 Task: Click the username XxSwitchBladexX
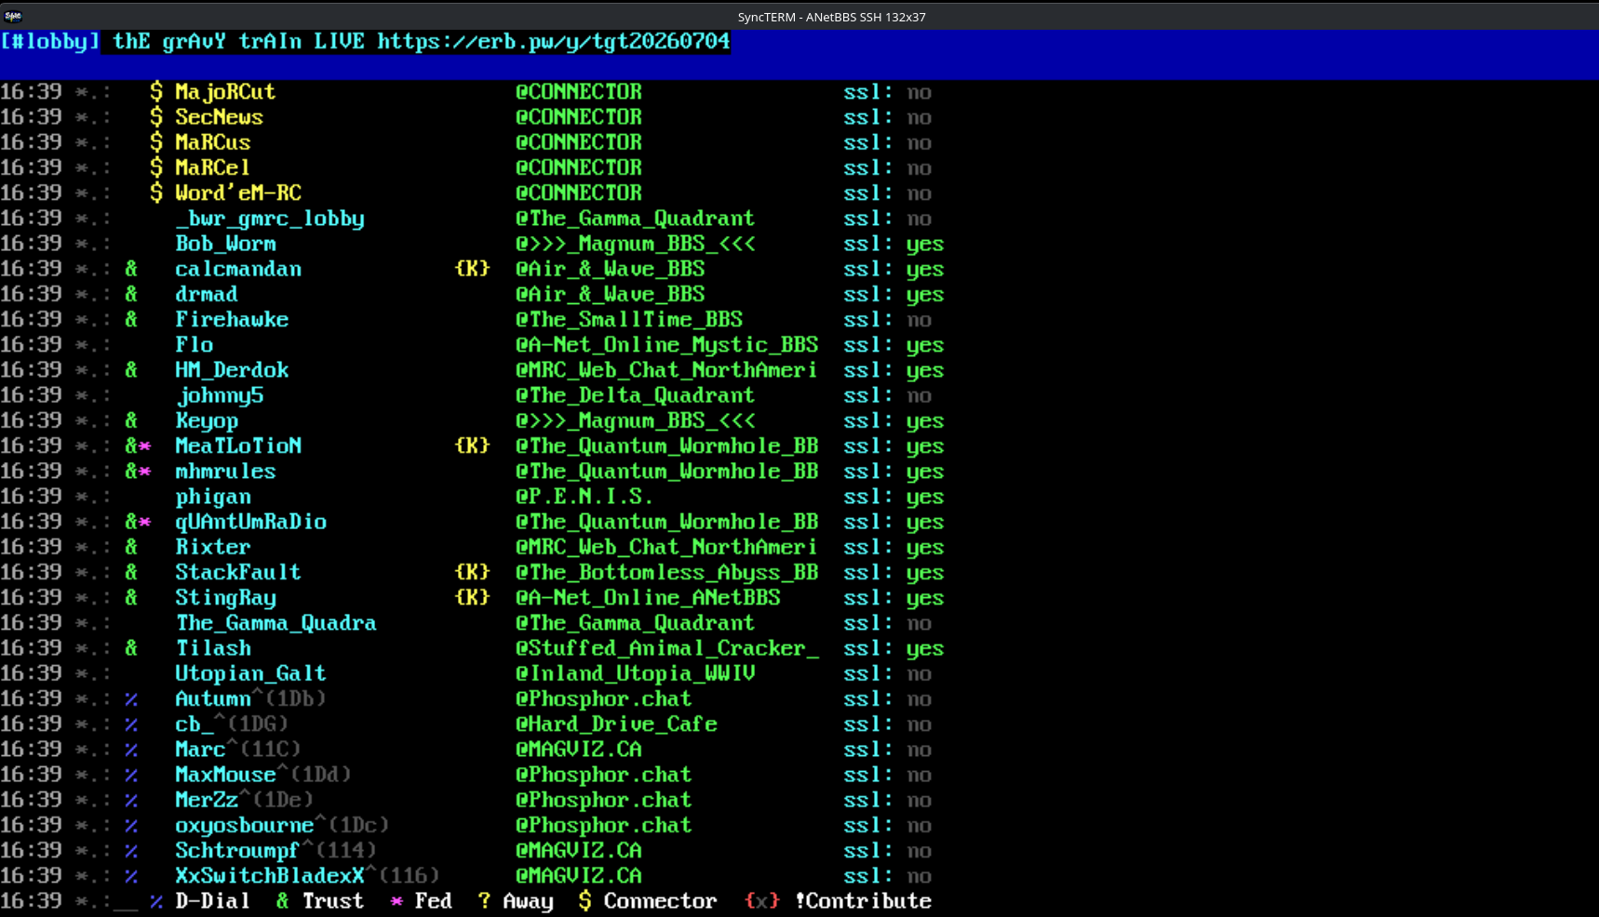pyautogui.click(x=270, y=875)
